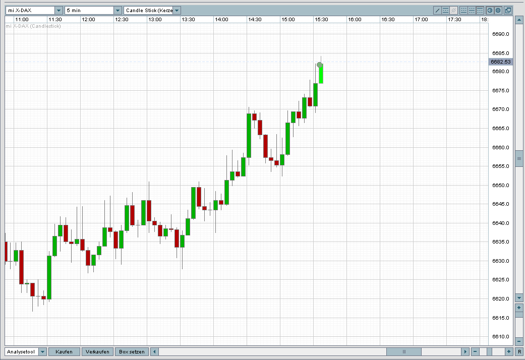Click the Box setzen button
Viewport: 525px width, 360px height.
(x=132, y=351)
